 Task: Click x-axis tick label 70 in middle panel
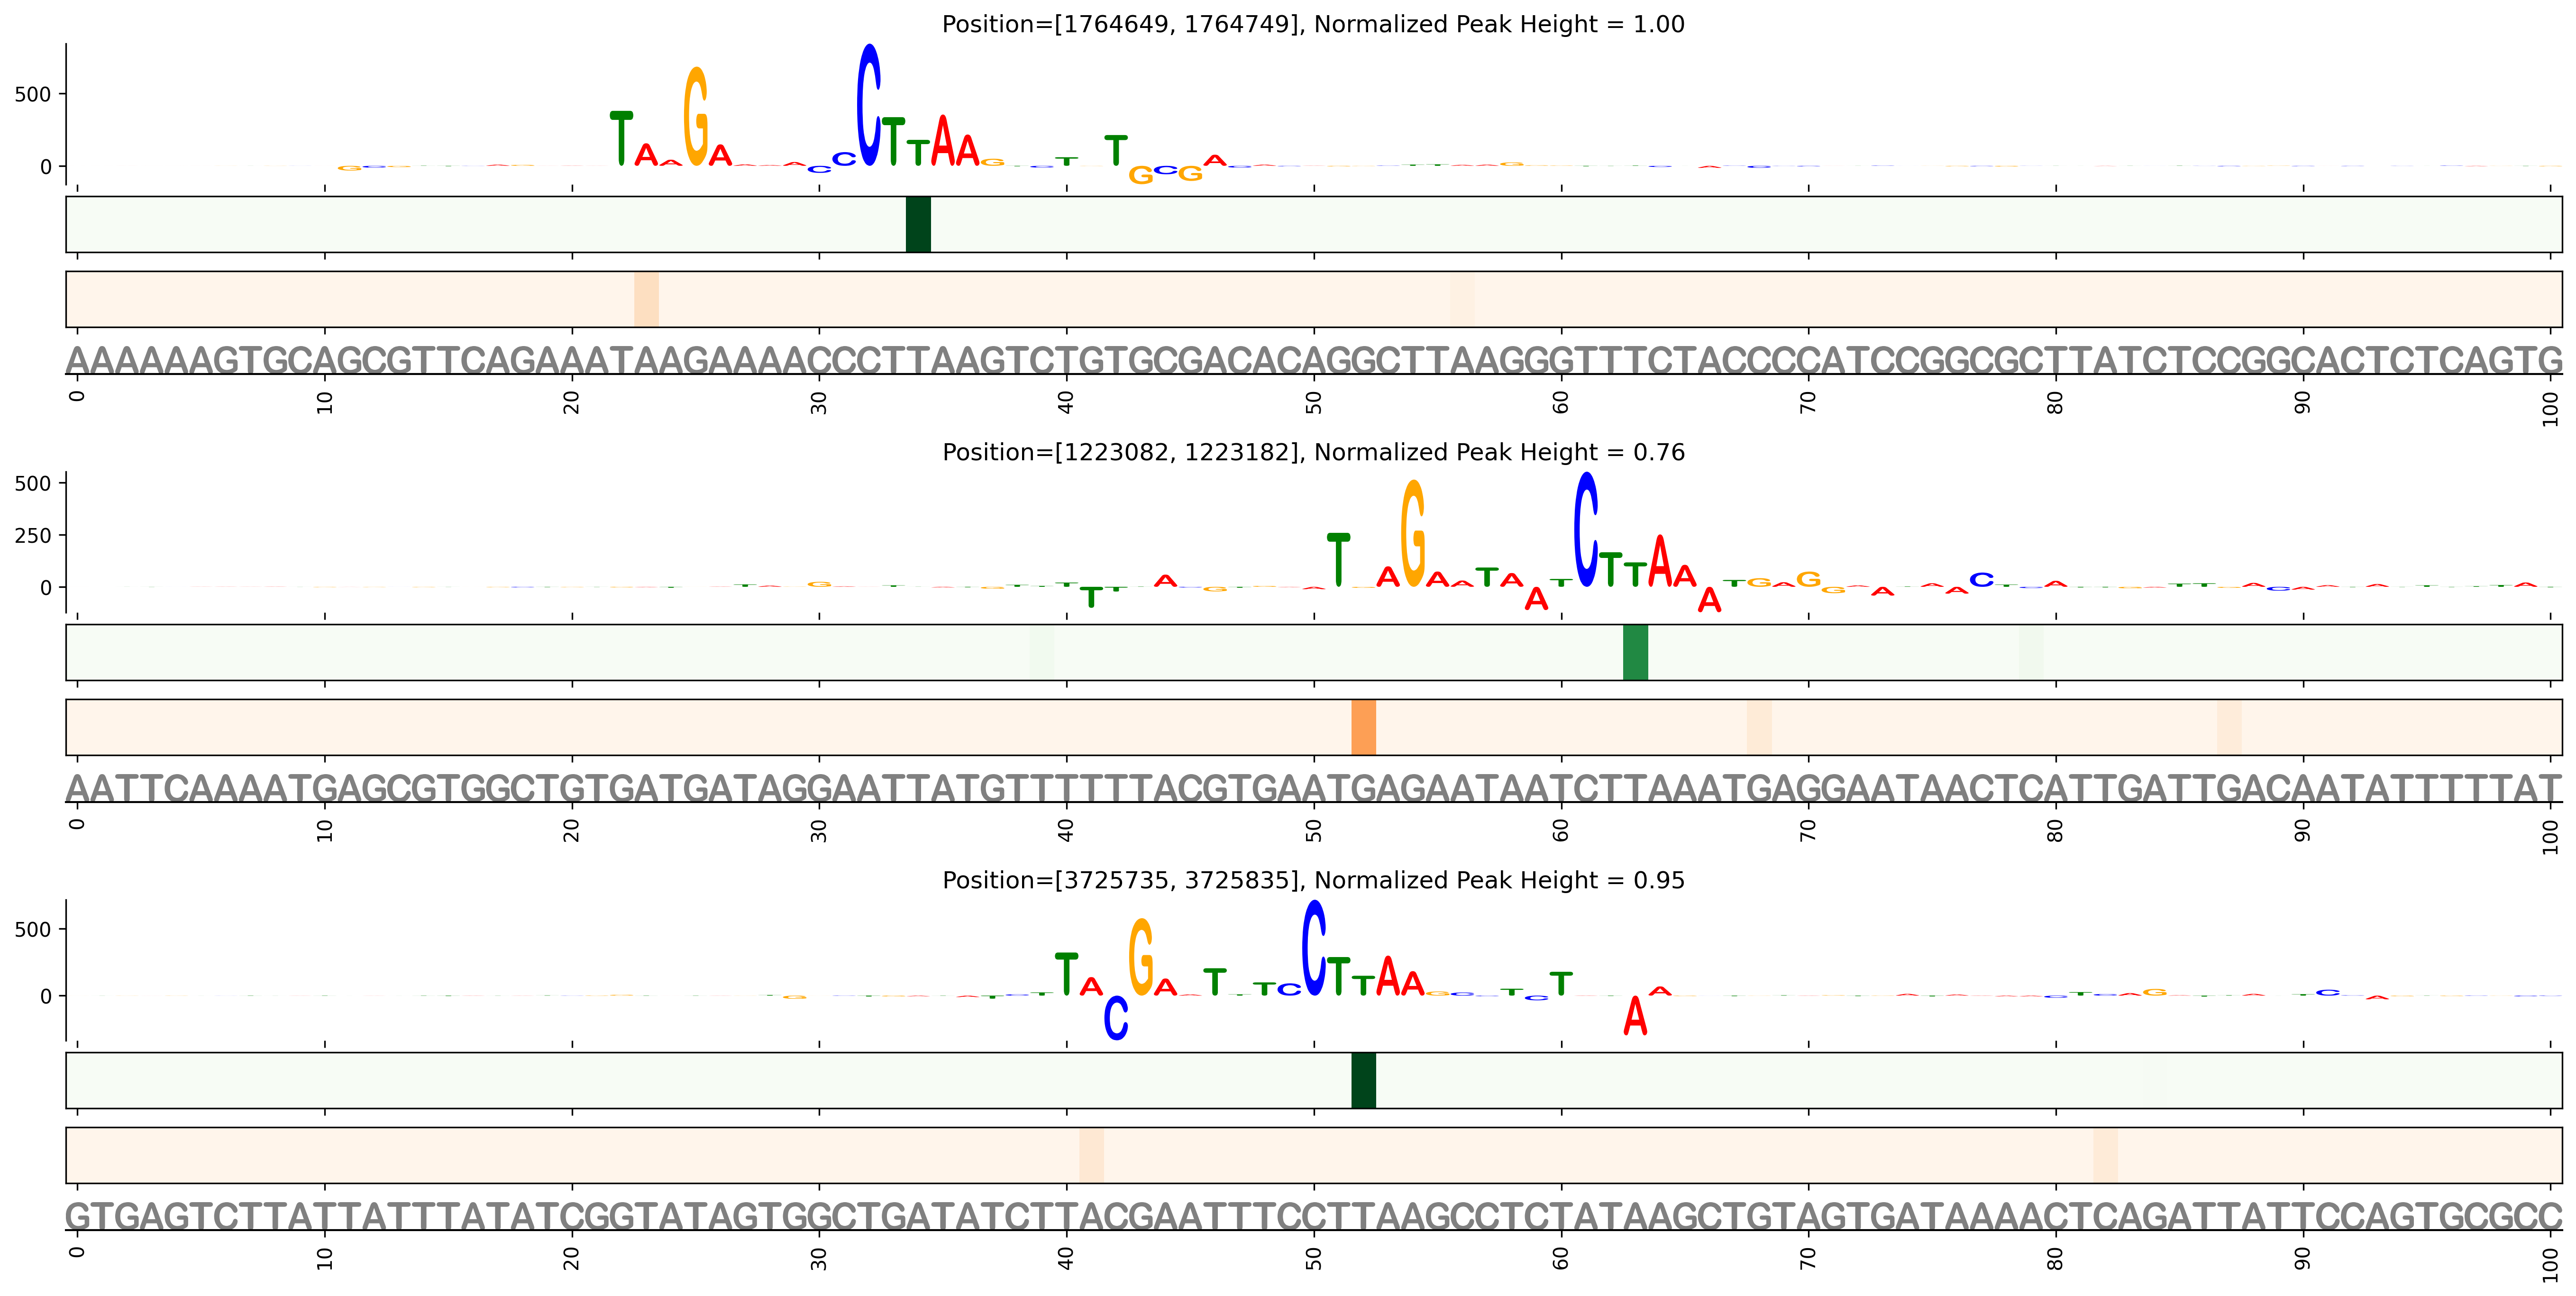point(1808,830)
